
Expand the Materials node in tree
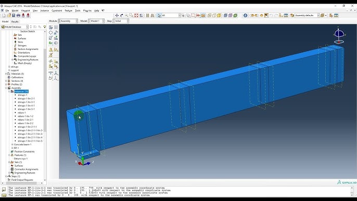6,74
